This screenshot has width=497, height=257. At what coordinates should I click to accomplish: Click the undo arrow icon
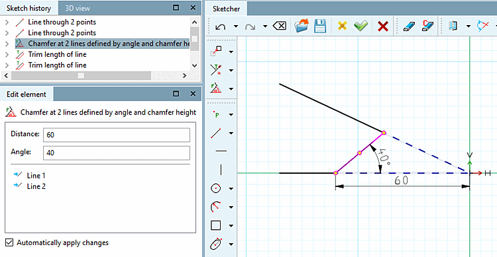pos(220,26)
